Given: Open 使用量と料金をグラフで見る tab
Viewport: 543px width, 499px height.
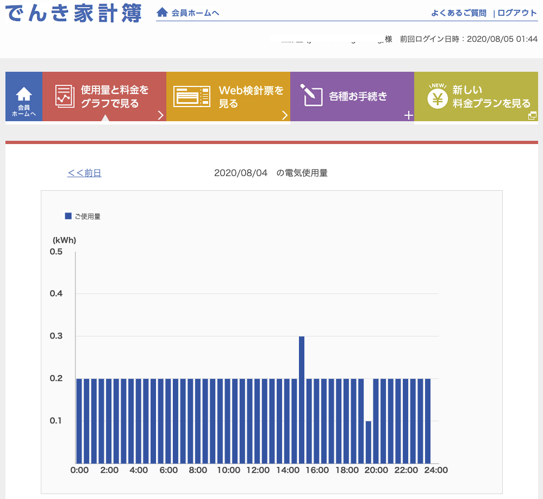Looking at the screenshot, I should tap(114, 96).
